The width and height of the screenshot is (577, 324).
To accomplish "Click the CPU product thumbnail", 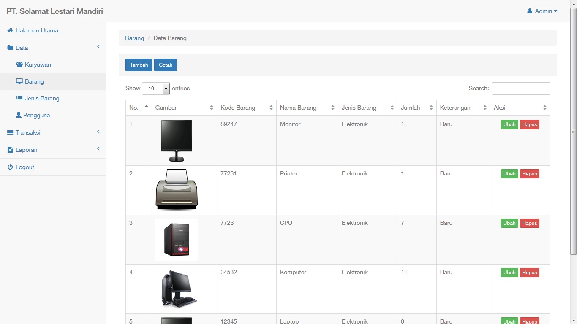I will click(x=176, y=239).
